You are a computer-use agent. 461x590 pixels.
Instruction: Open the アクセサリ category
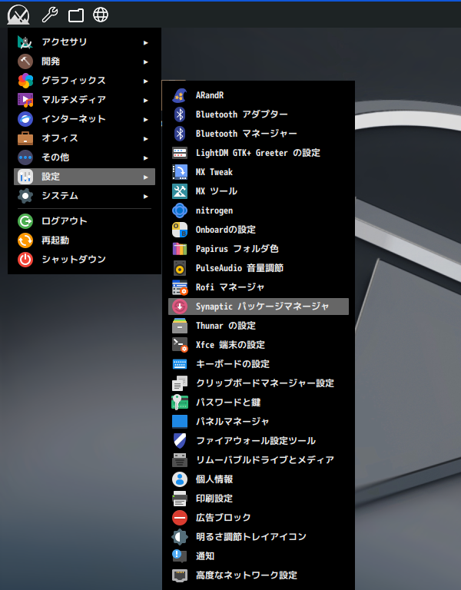[x=85, y=42]
